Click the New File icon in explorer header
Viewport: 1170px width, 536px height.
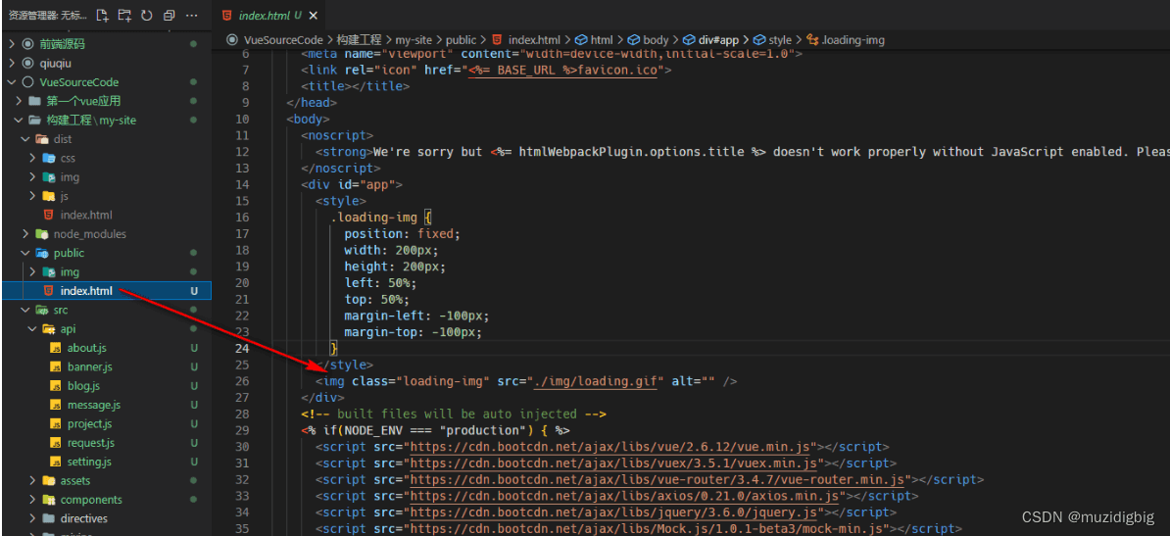click(x=102, y=15)
